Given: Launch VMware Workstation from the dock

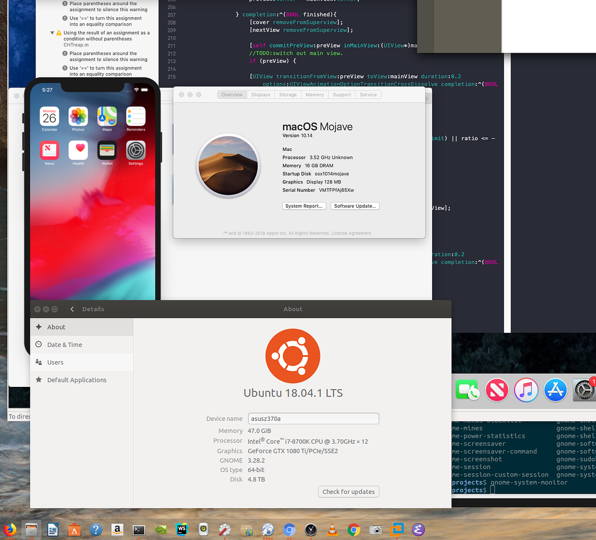Looking at the screenshot, I should pos(397,530).
